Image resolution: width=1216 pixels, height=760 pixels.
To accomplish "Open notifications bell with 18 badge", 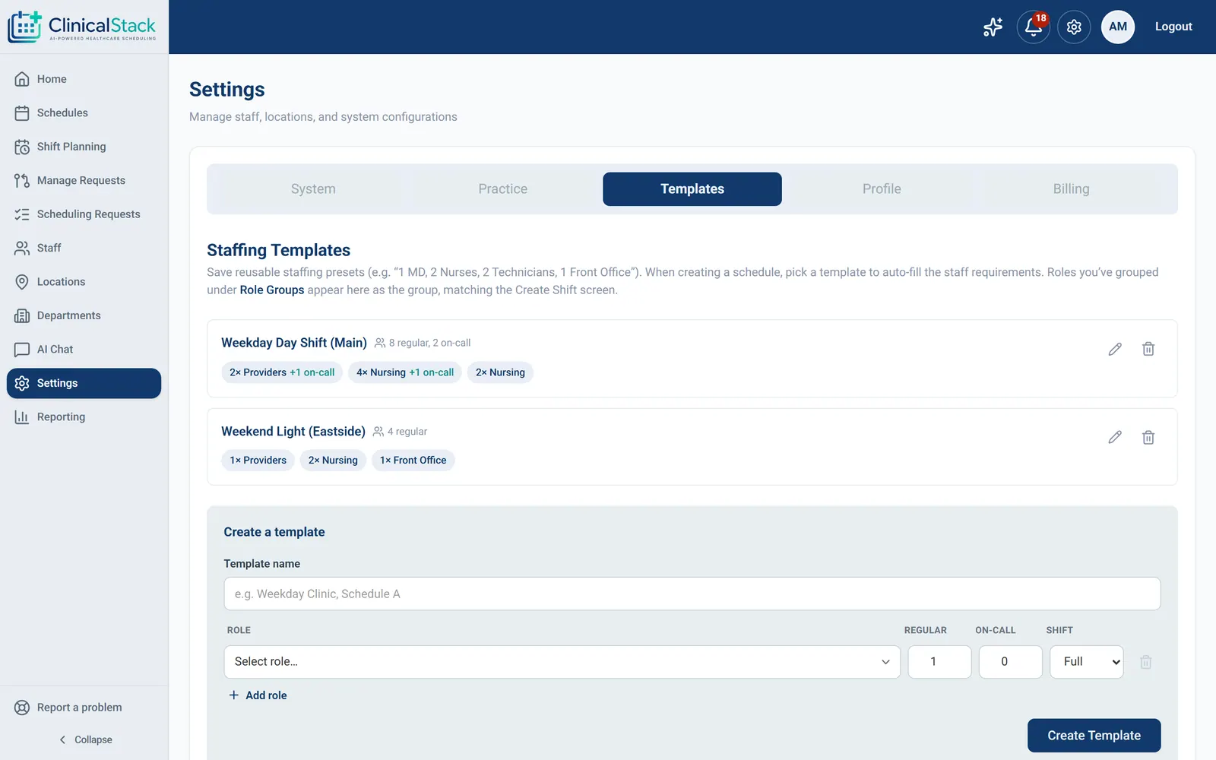I will pos(1033,27).
